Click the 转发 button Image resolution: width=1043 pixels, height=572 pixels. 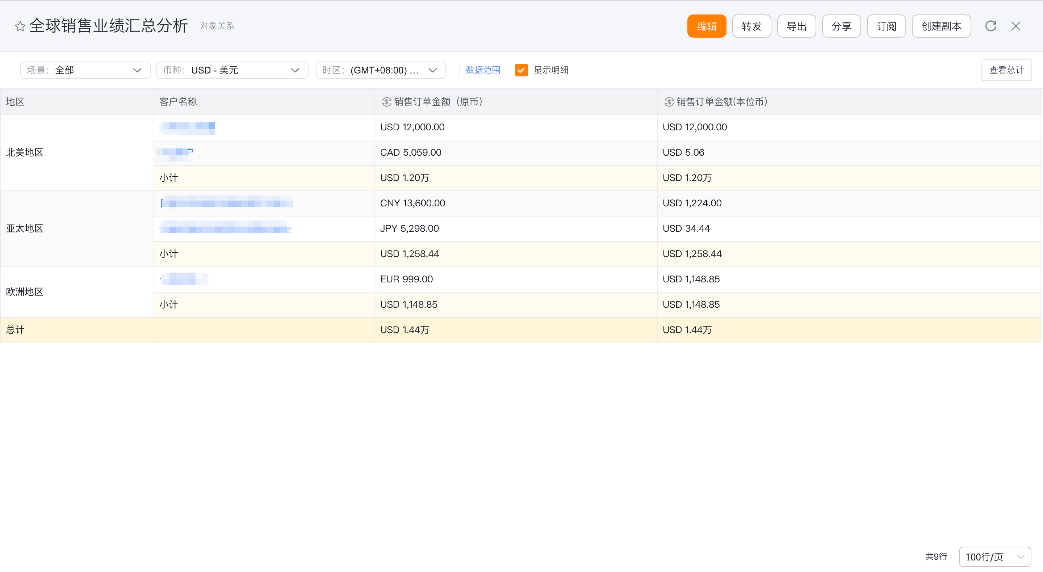coord(751,26)
